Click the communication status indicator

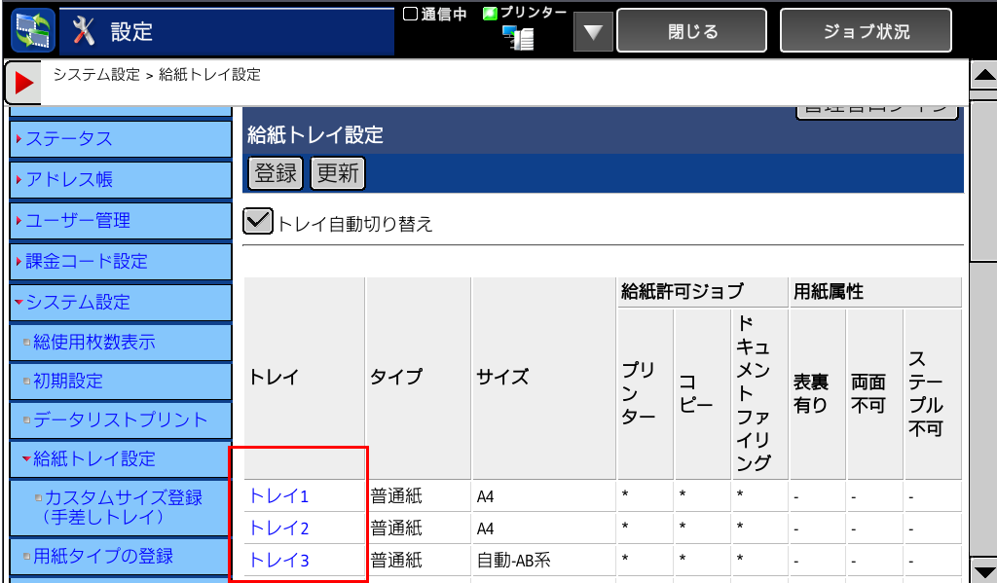click(x=435, y=14)
